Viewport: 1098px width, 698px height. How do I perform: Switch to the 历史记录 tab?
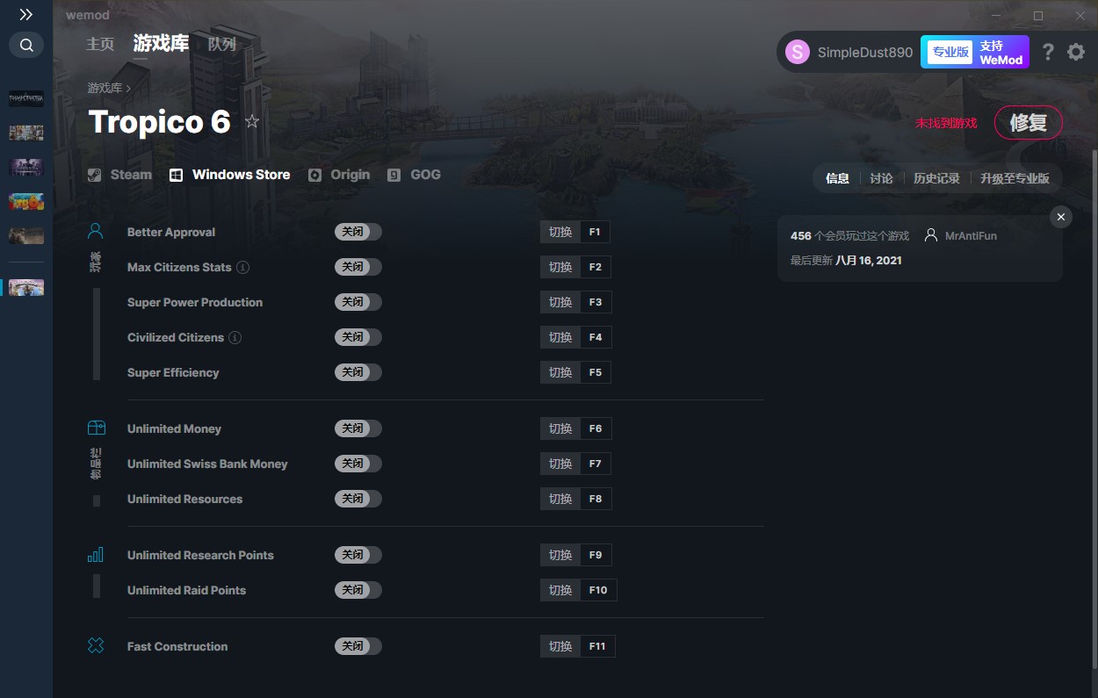(936, 178)
